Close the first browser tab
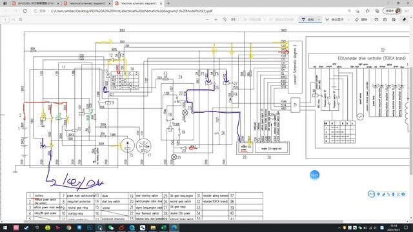The width and height of the screenshot is (413, 232). coord(58,3)
